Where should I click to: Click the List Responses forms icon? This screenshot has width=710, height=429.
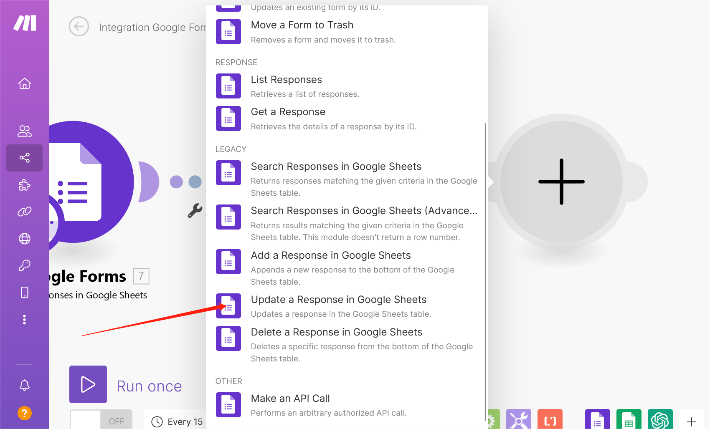[228, 86]
